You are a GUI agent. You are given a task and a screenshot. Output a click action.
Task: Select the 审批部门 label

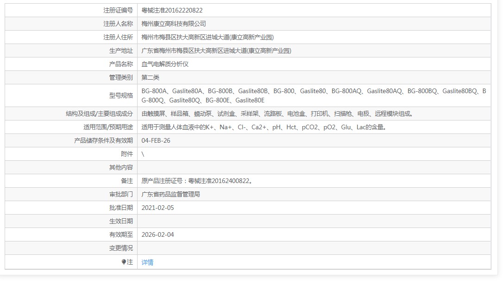(x=121, y=195)
